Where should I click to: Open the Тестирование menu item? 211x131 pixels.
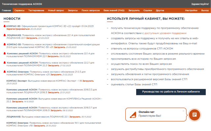36,10
